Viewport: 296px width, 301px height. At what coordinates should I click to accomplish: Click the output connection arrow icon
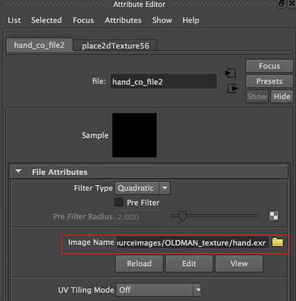[232, 88]
